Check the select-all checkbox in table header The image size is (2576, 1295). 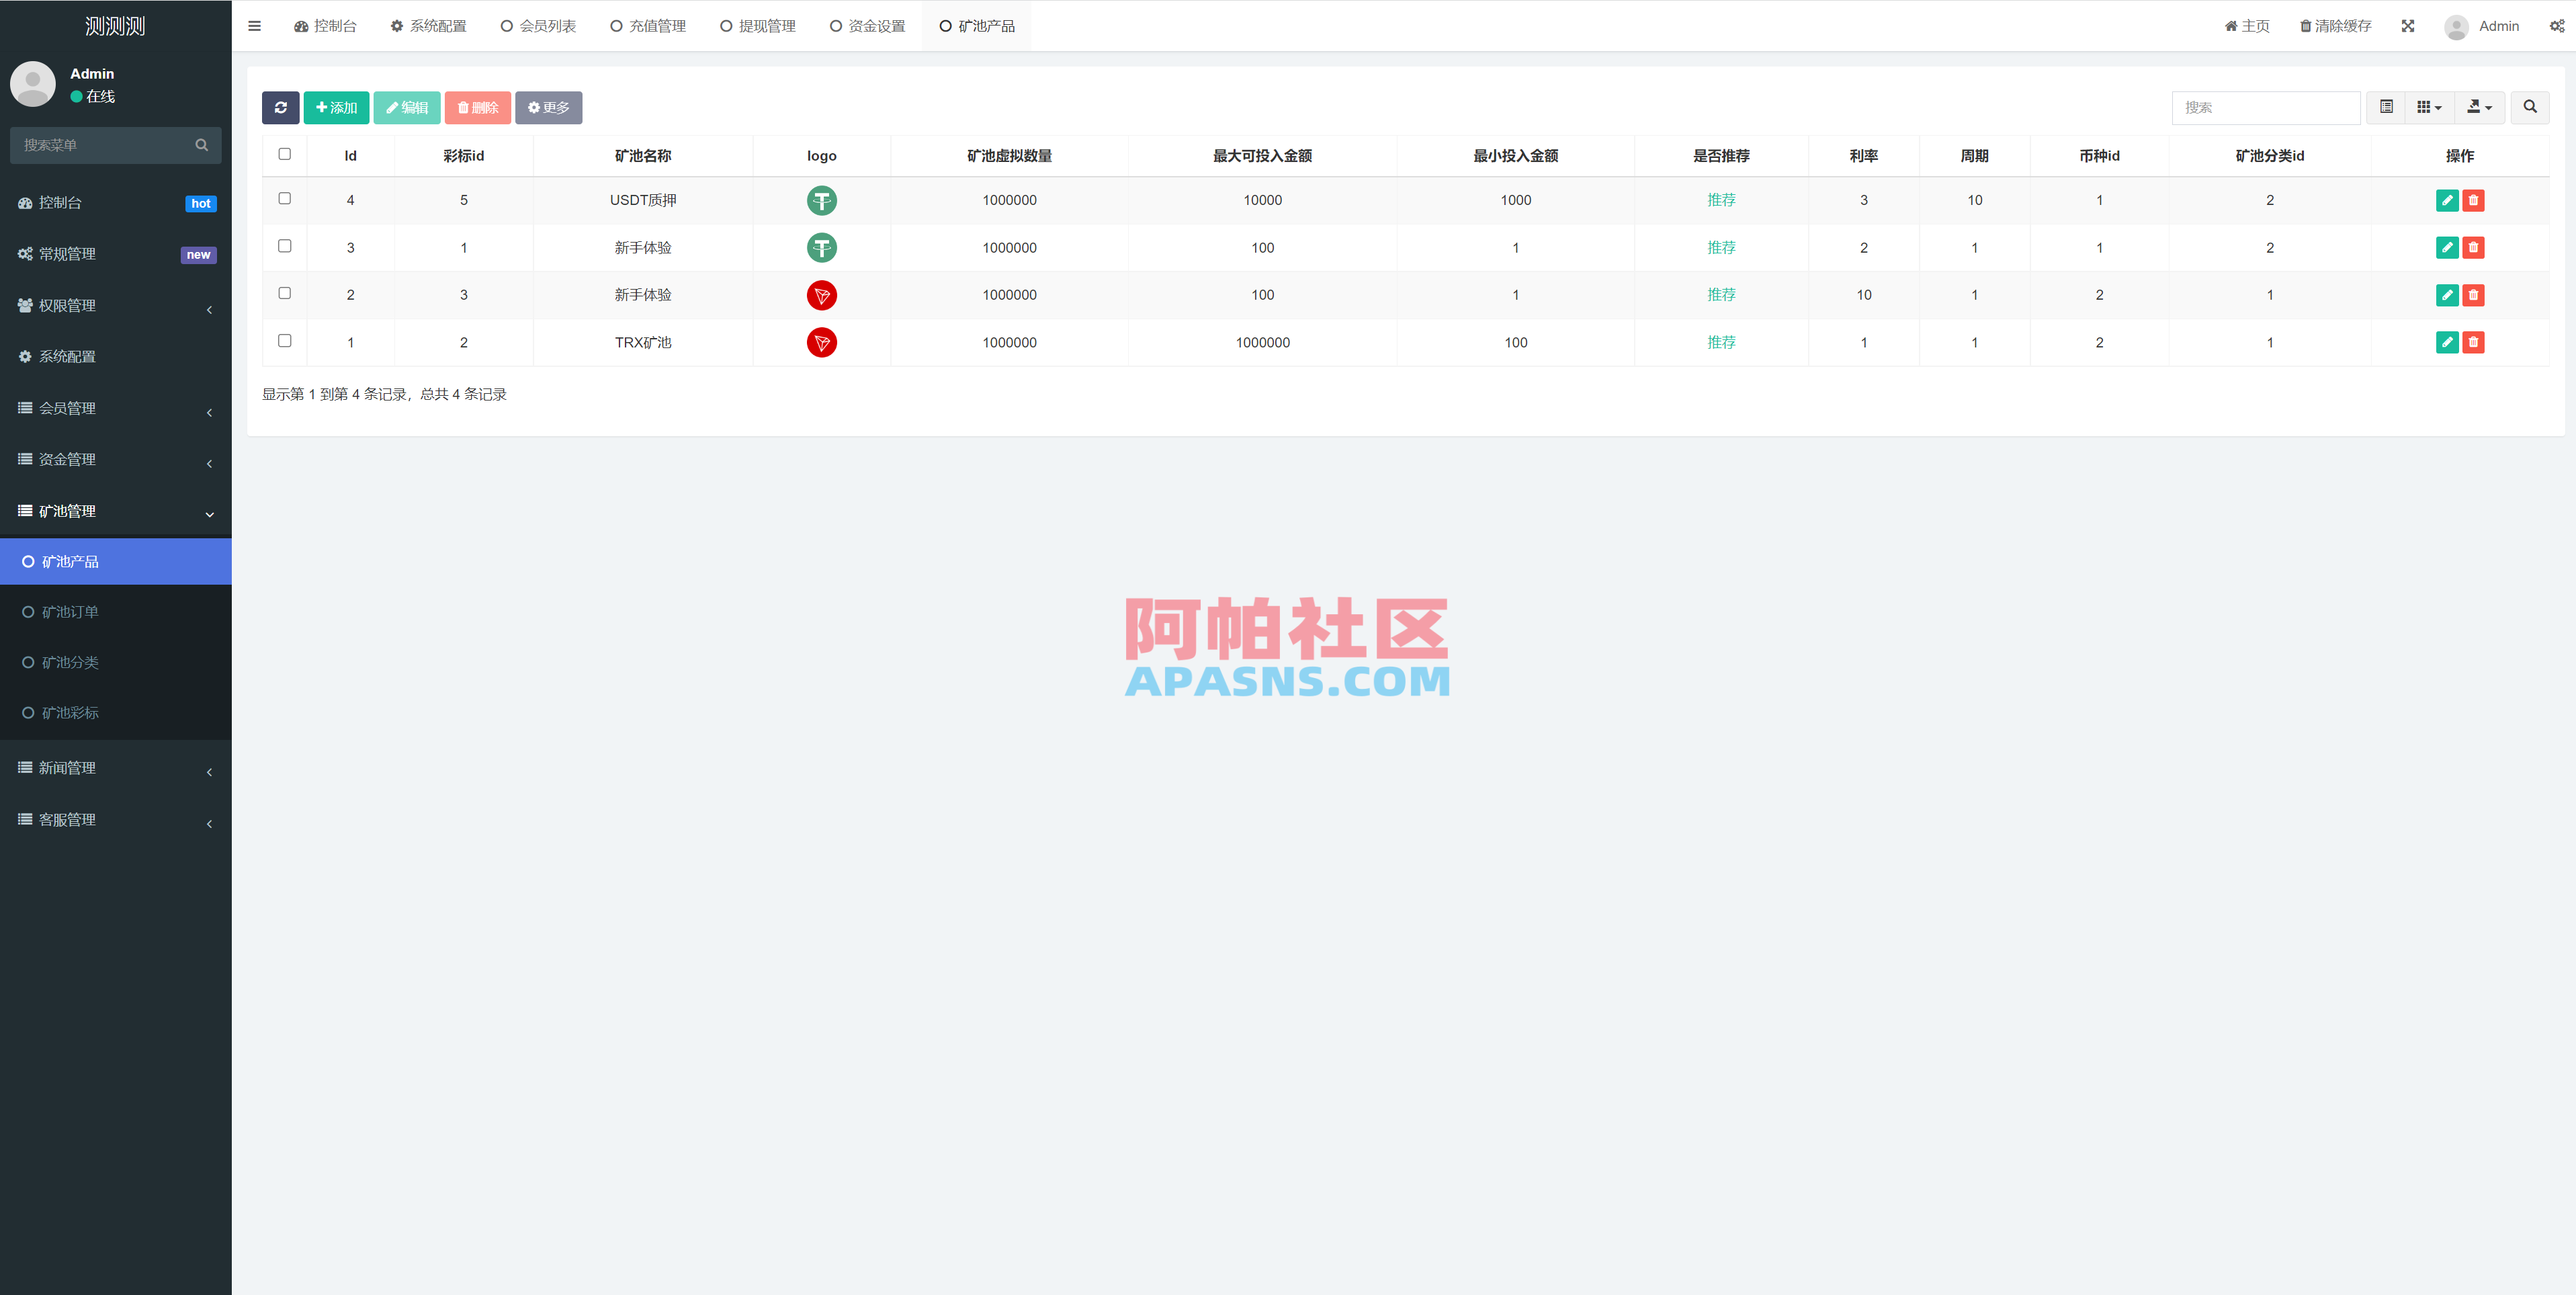(284, 154)
